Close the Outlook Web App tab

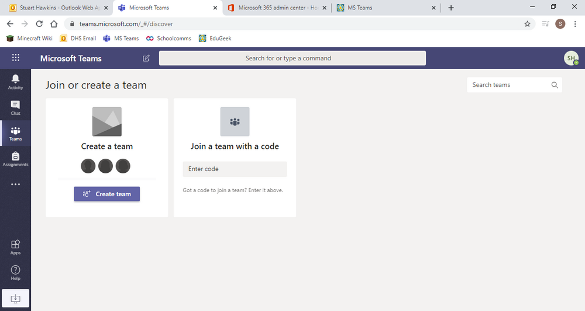point(106,8)
